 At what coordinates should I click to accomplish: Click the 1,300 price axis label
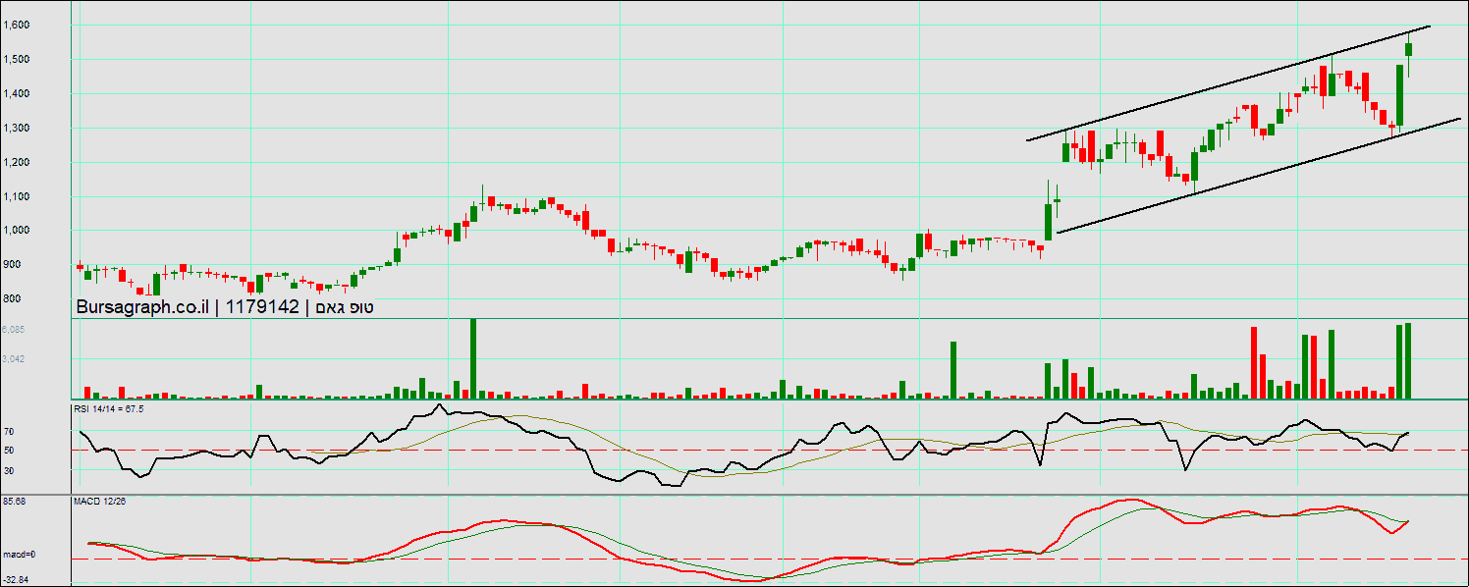pos(17,129)
